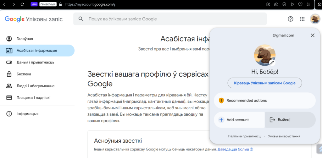Screen dimensions: 322x158
Task: Take a snapshot with the camera icon
Action: 276,4
